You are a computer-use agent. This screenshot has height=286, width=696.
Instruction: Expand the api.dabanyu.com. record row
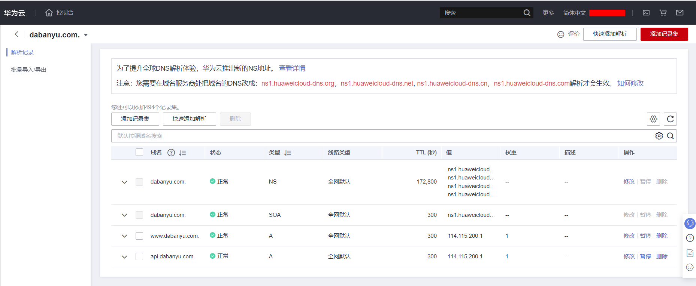pos(124,257)
